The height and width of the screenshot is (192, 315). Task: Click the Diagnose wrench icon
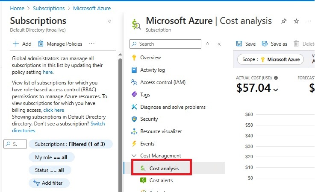click(134, 107)
